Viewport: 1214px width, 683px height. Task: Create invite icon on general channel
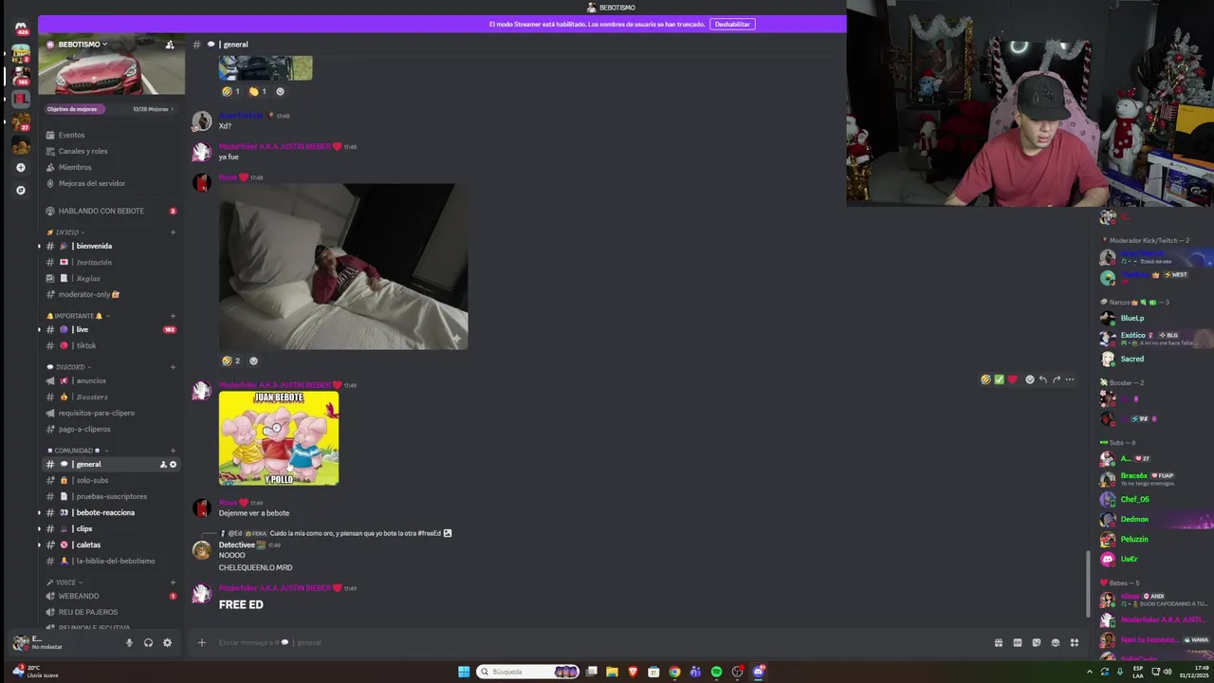tap(163, 465)
